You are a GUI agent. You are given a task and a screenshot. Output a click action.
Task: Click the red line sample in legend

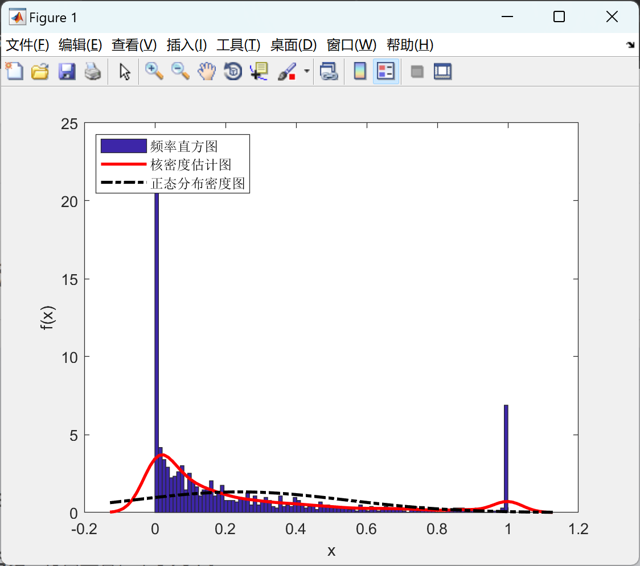click(124, 164)
